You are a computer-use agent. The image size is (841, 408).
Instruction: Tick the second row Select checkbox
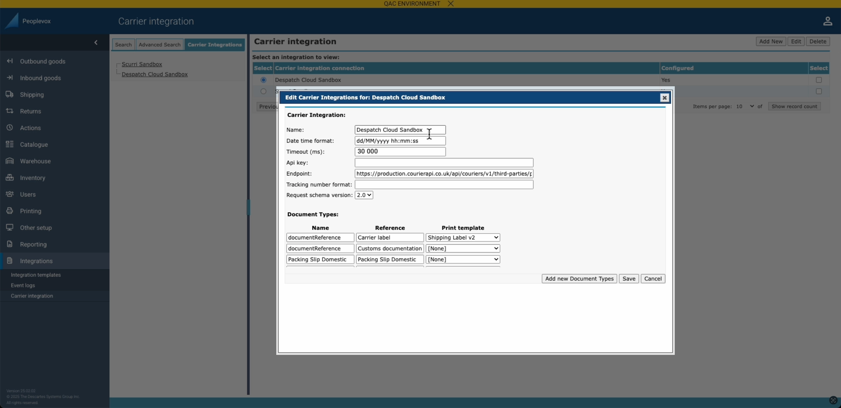tap(819, 91)
